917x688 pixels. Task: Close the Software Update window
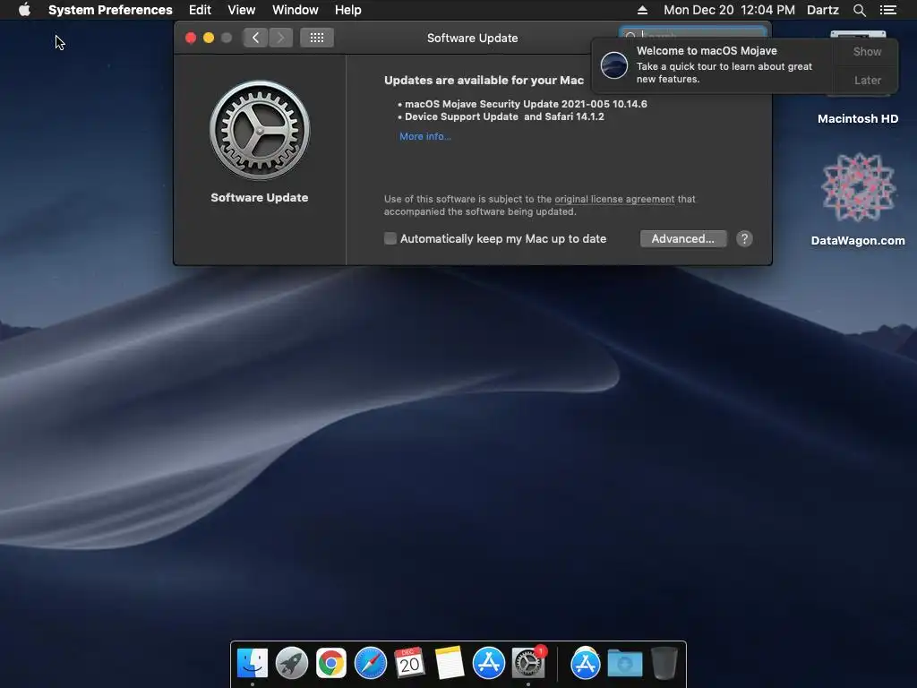click(191, 38)
